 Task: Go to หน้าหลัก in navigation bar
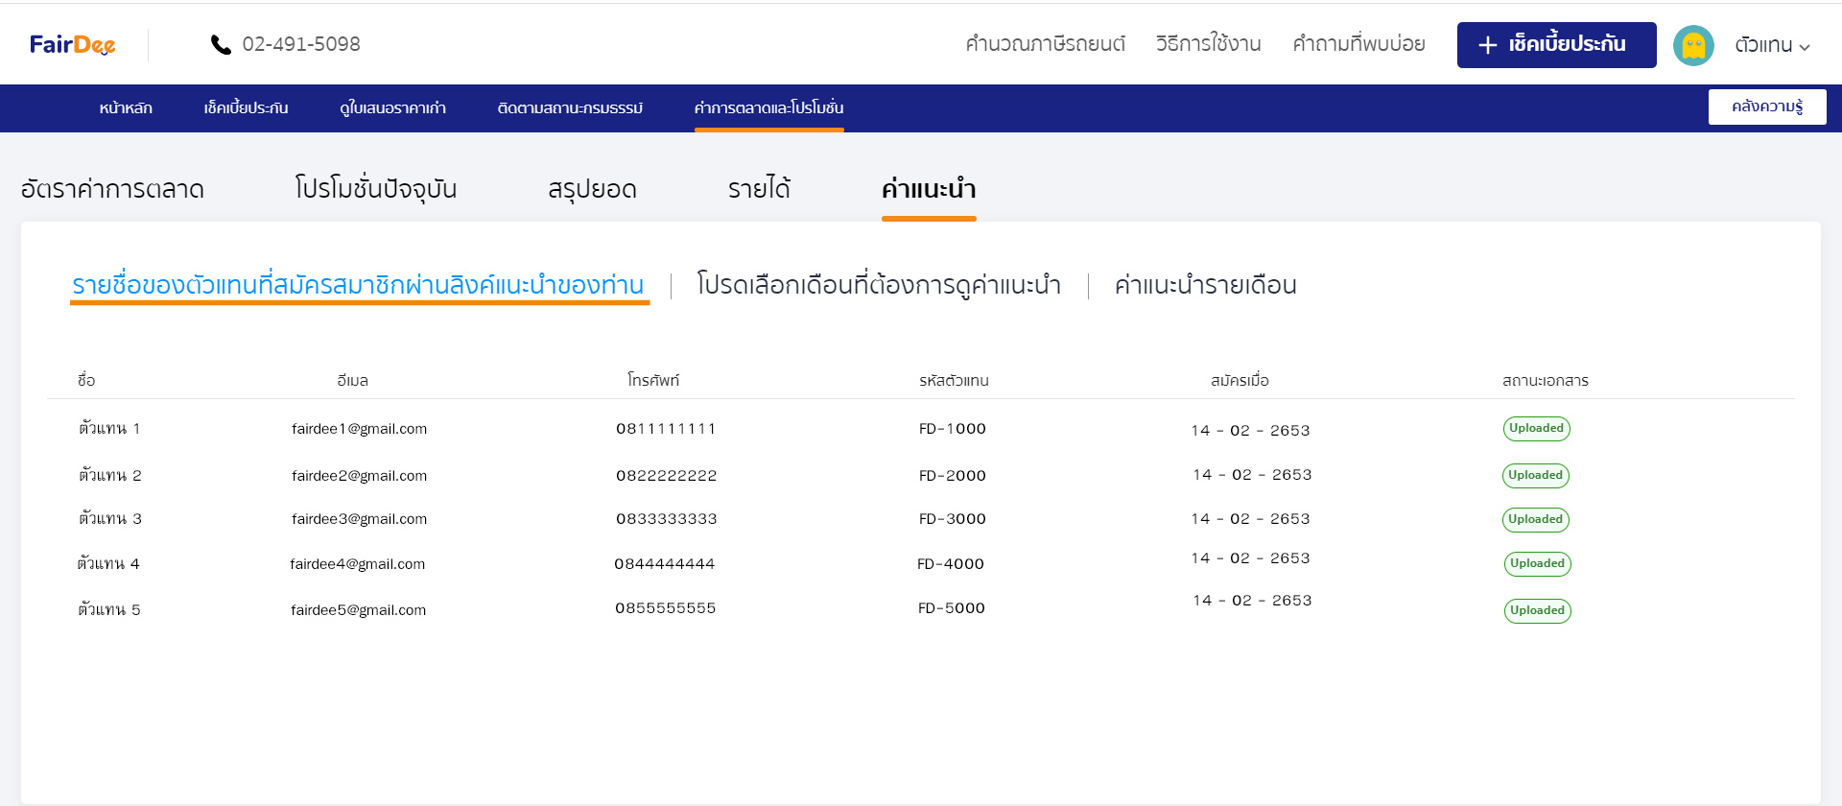[126, 108]
